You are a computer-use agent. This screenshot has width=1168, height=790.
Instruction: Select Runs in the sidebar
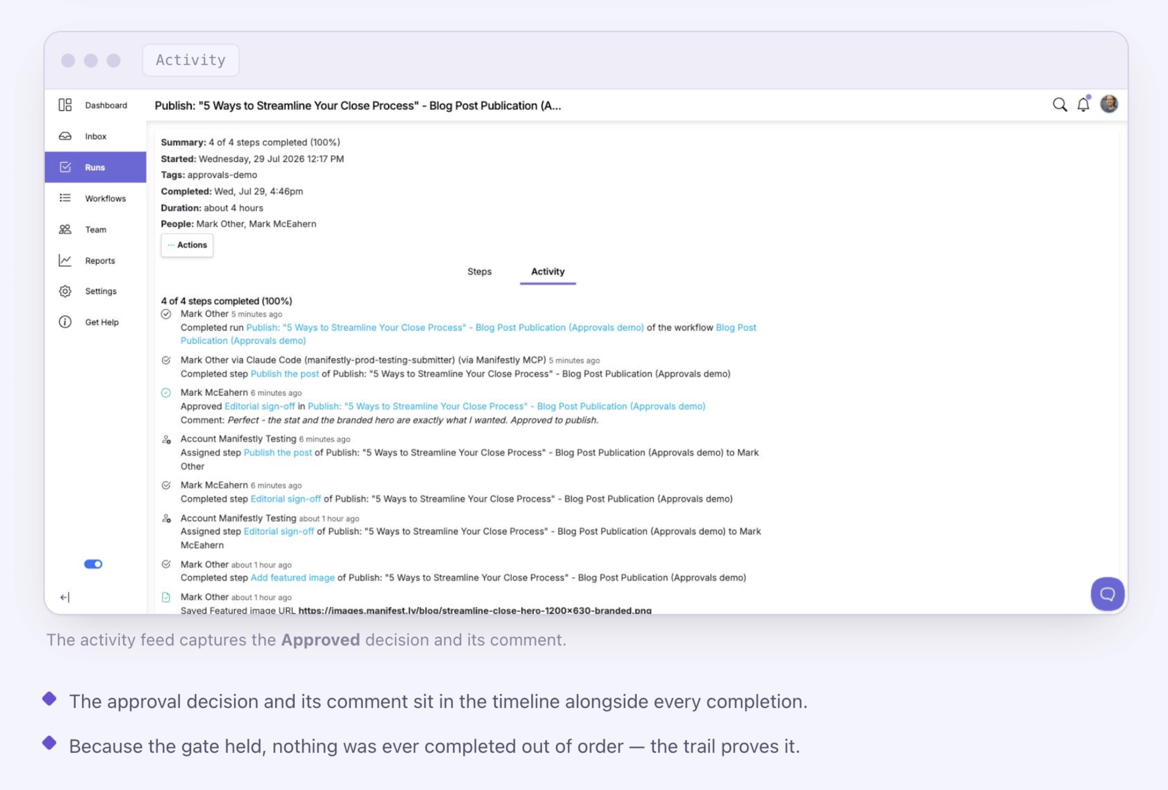[95, 167]
